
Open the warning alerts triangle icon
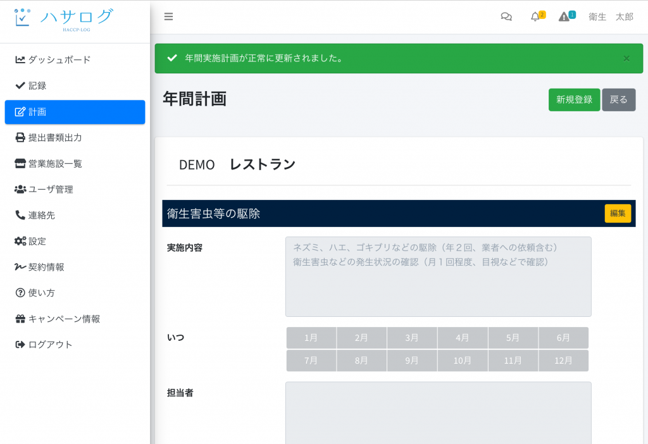click(x=564, y=17)
